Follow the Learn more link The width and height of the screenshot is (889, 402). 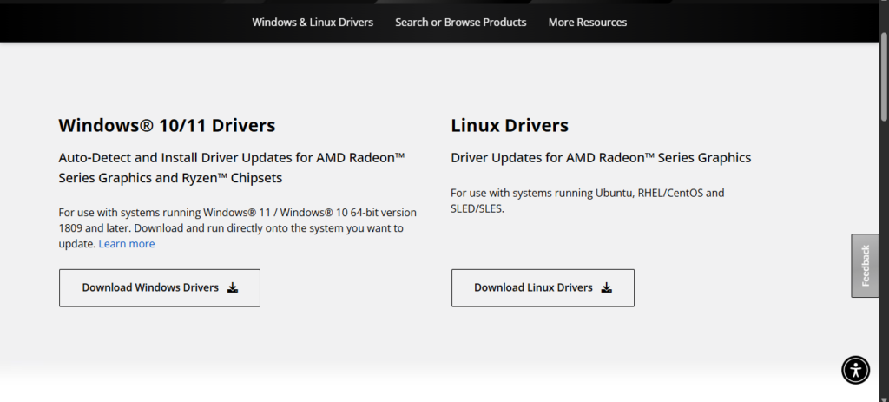(x=127, y=244)
